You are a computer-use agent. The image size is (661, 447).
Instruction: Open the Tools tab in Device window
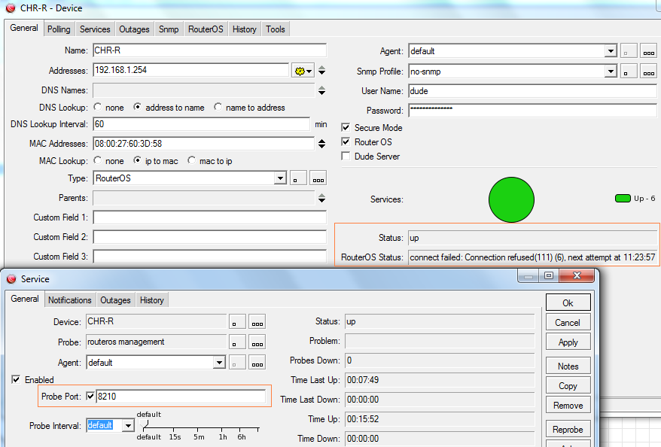pyautogui.click(x=276, y=29)
